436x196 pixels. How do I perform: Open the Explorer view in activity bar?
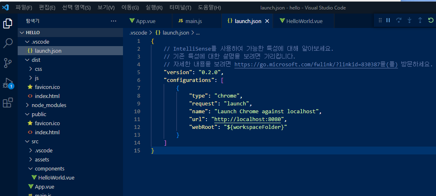[x=8, y=23]
